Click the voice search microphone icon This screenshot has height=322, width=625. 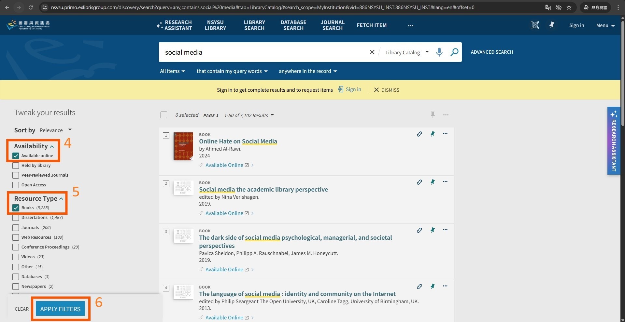[439, 52]
